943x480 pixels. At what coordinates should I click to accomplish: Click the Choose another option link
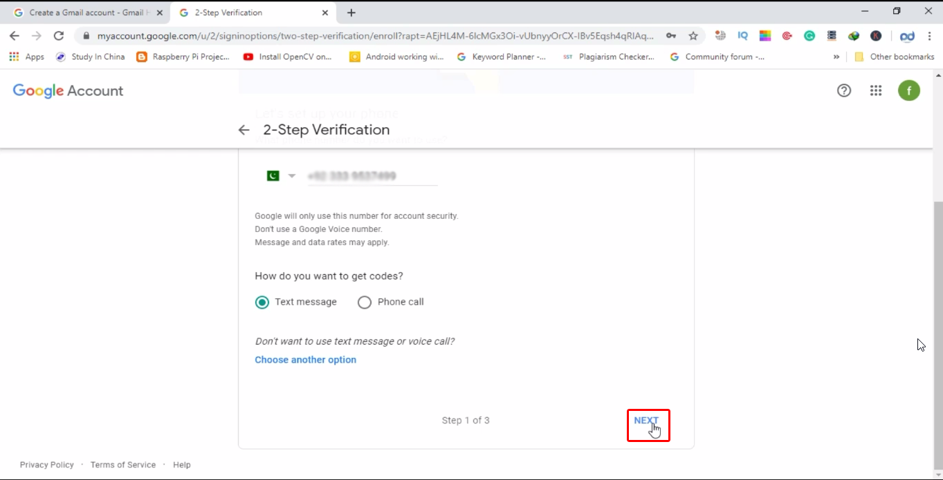click(x=305, y=360)
